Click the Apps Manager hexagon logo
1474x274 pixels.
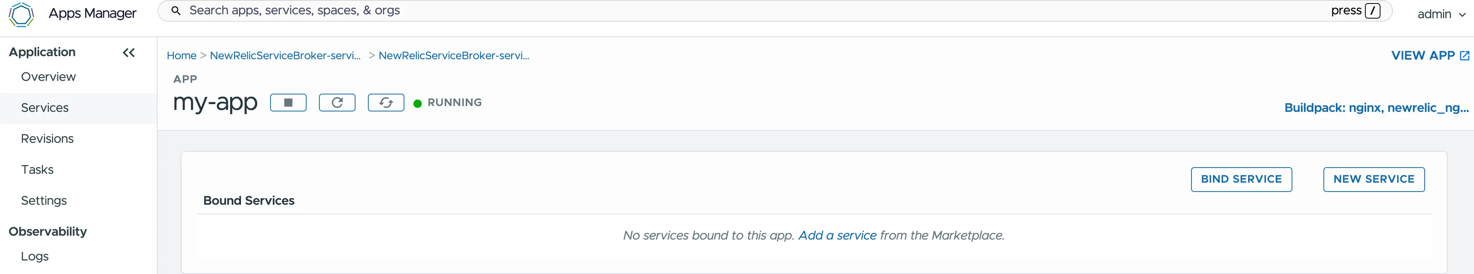tap(21, 14)
